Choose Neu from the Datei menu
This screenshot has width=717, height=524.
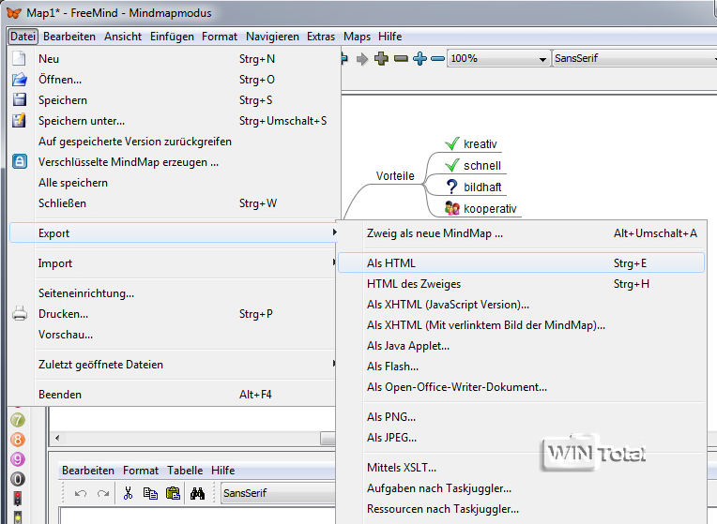click(174, 59)
